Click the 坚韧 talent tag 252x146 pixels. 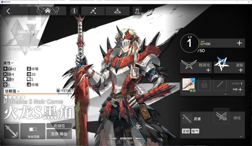[x=186, y=131]
